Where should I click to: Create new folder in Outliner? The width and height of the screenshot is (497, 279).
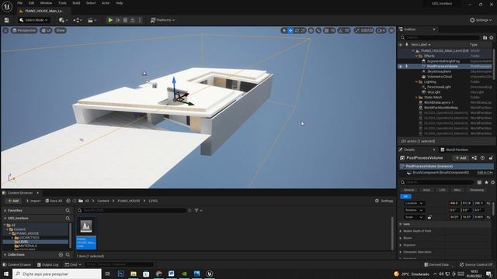click(x=485, y=38)
